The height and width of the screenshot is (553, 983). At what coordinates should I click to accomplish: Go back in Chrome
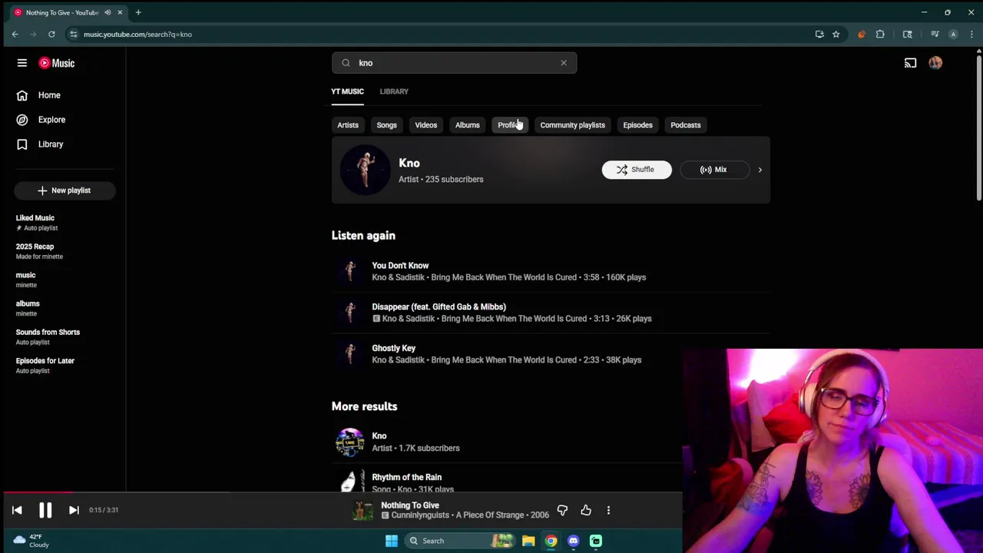point(15,34)
